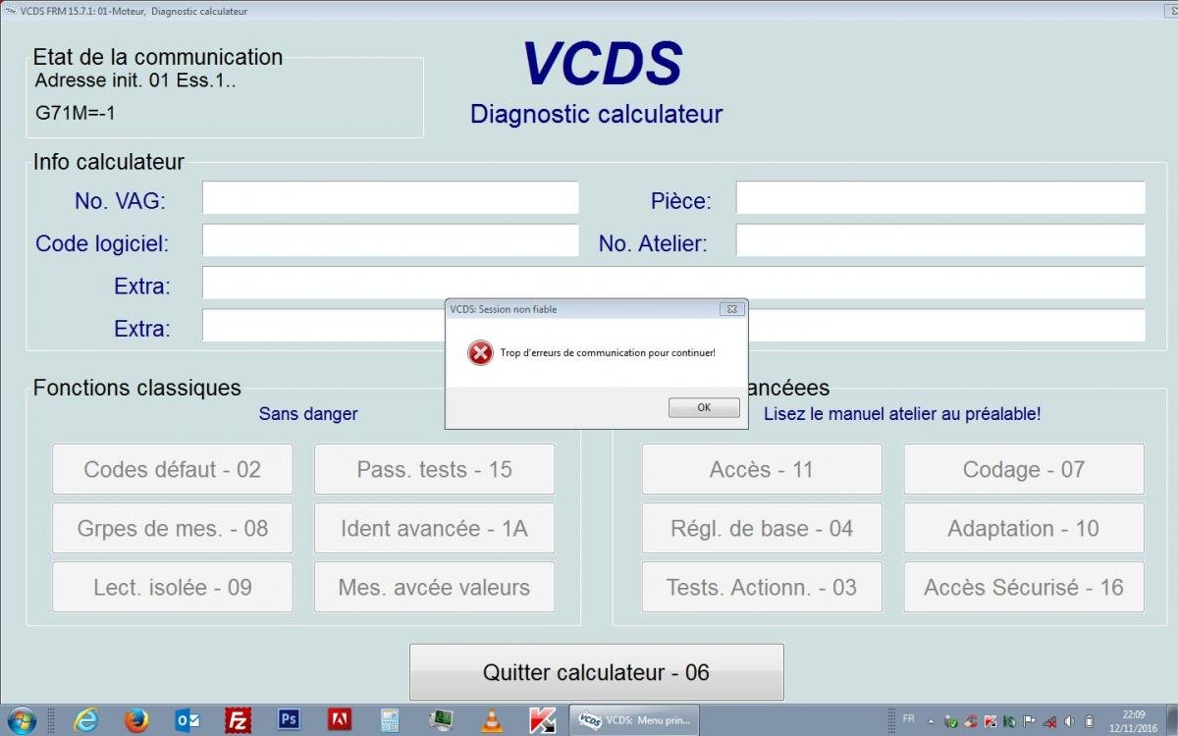Close the 'Session non fiable' dialog
The width and height of the screenshot is (1178, 736).
[x=731, y=309]
